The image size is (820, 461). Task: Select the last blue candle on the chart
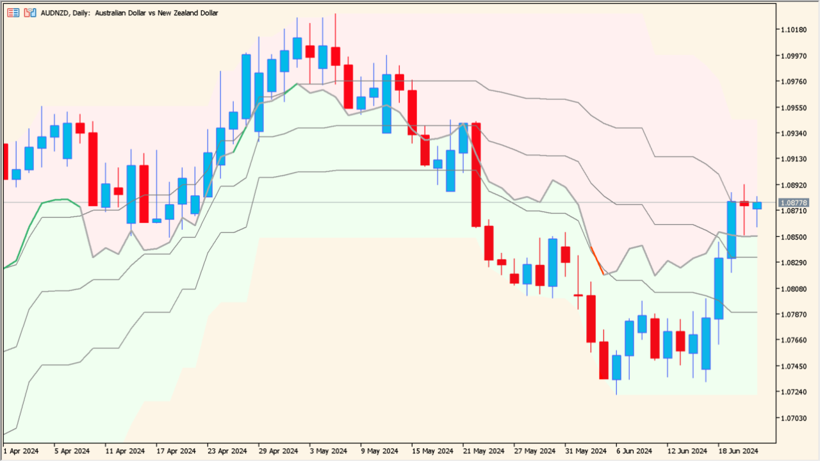click(757, 206)
